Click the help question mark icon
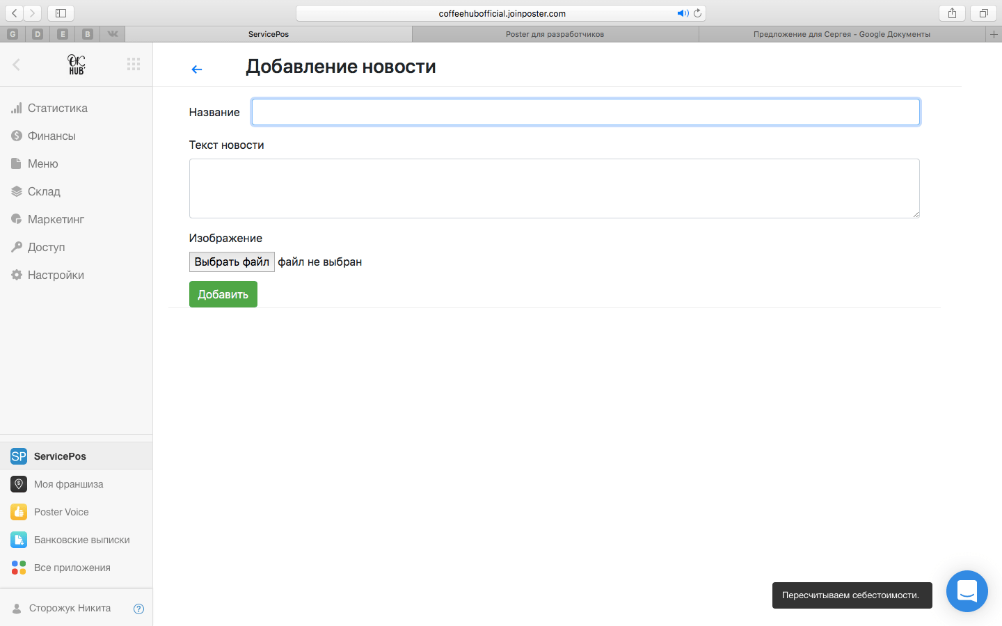 click(138, 609)
